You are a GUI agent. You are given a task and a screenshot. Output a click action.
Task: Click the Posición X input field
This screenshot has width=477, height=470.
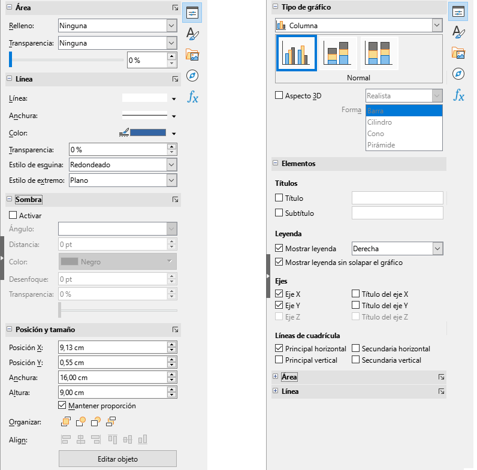click(111, 348)
